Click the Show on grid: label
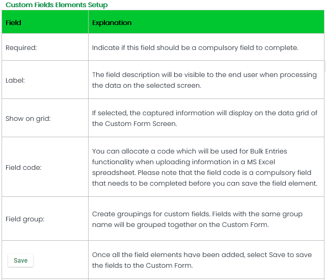The image size is (326, 280). pos(27,118)
